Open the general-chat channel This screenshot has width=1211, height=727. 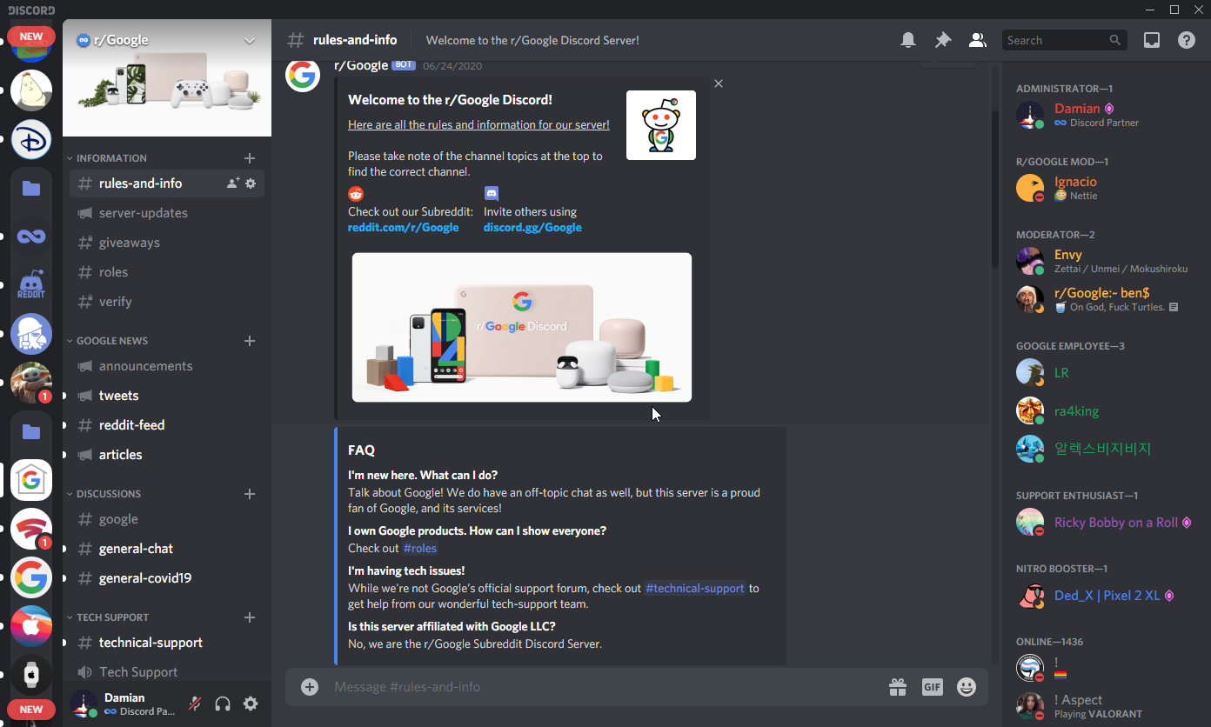[x=136, y=549]
